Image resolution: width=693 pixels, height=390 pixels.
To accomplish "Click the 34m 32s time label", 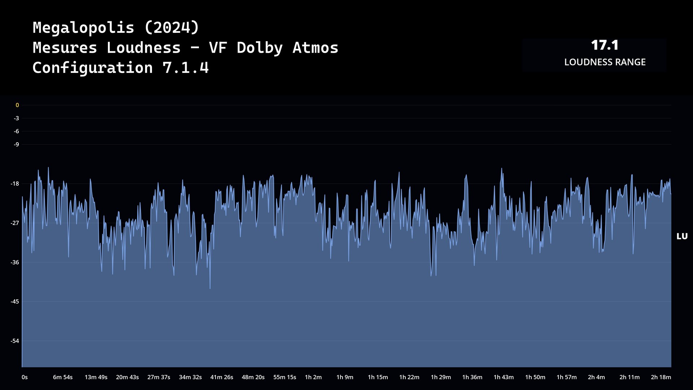I will point(190,377).
